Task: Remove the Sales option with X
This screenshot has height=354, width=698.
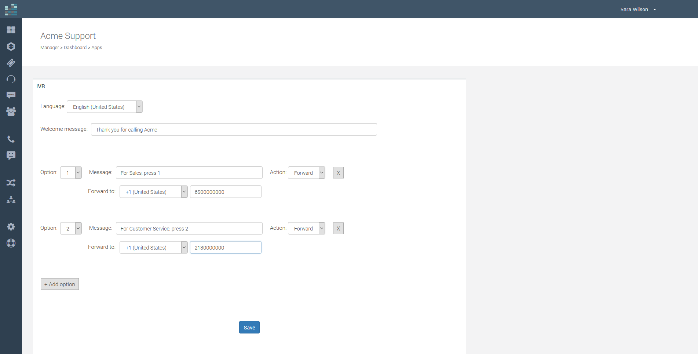Action: [338, 173]
